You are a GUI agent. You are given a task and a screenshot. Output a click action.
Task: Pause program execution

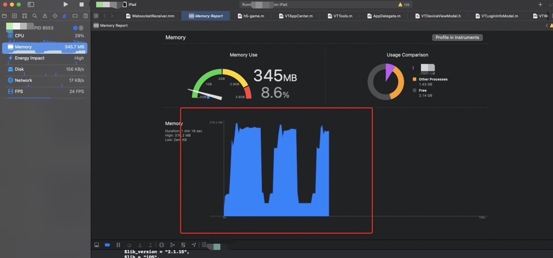coord(118,245)
